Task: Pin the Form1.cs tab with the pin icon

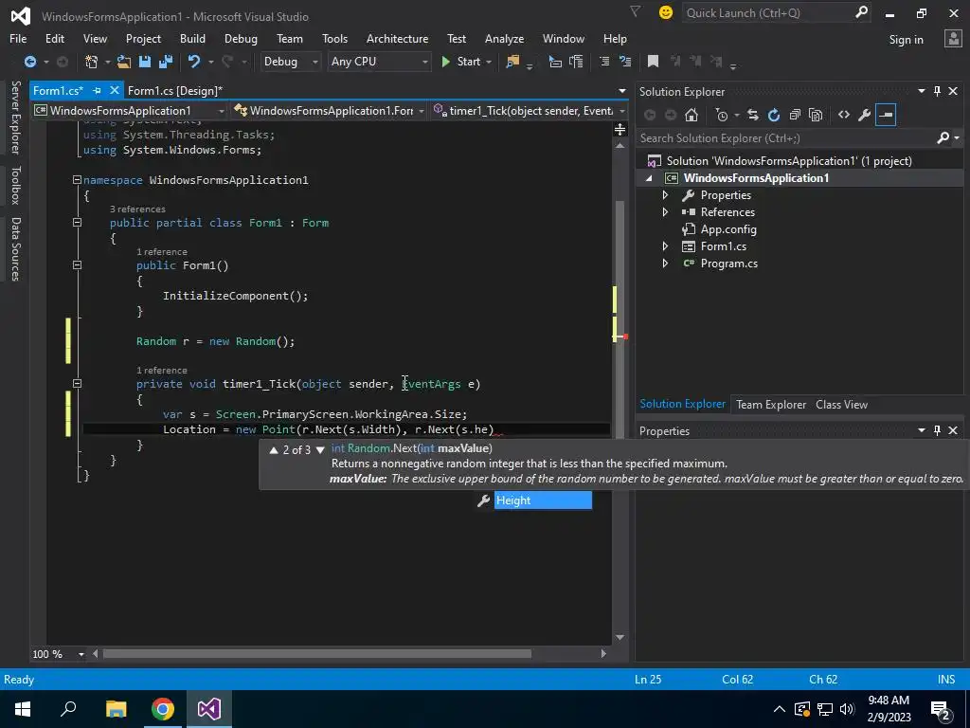Action: click(98, 90)
